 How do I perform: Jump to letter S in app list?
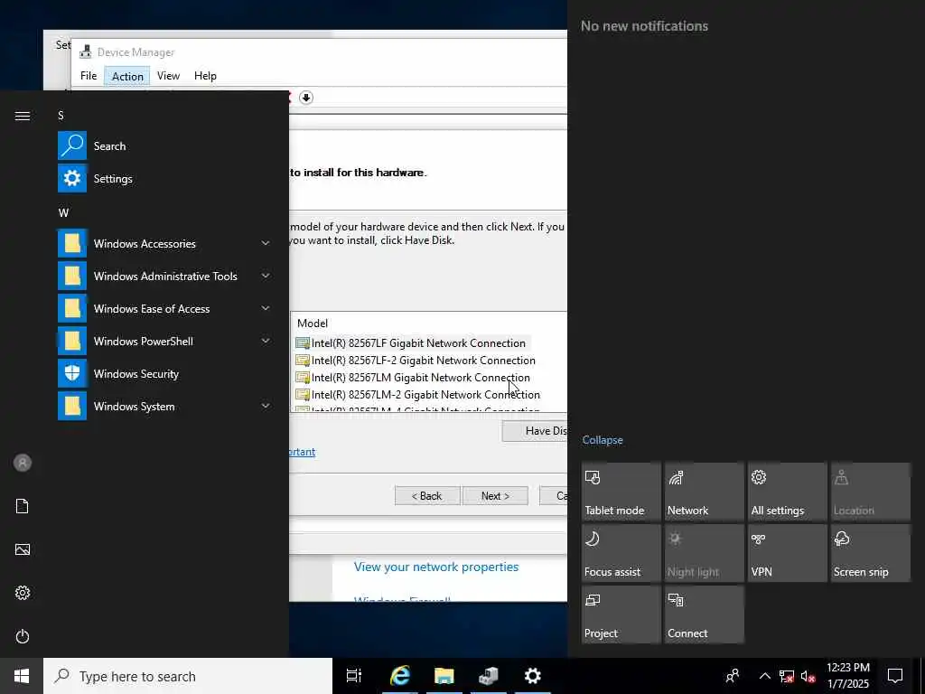point(61,115)
